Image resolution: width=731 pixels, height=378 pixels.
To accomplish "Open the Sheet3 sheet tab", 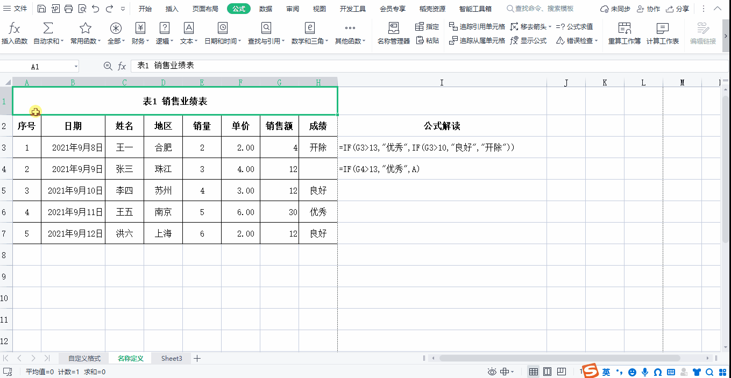I will pos(172,358).
